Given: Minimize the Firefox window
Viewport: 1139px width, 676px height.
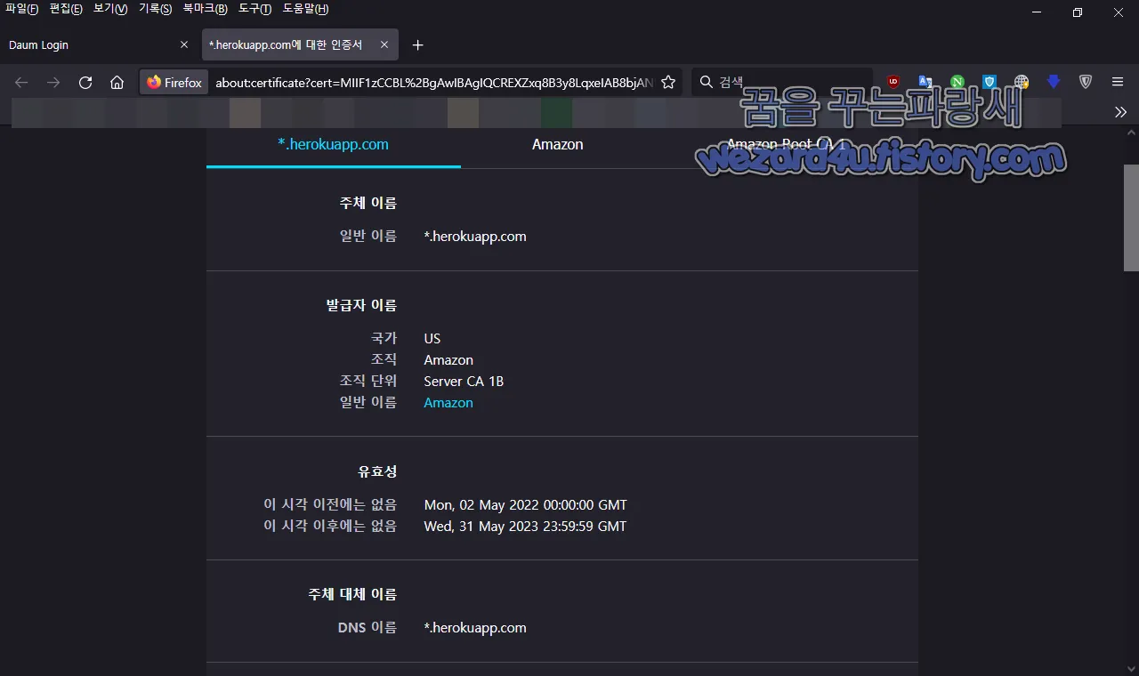Looking at the screenshot, I should tap(1037, 12).
